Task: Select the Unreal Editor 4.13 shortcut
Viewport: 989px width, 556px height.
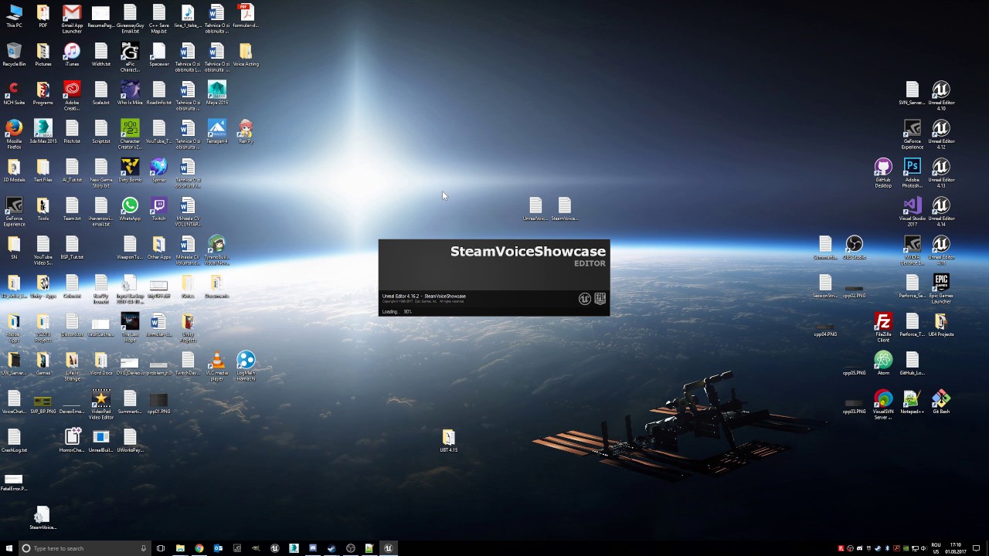Action: coord(941,173)
